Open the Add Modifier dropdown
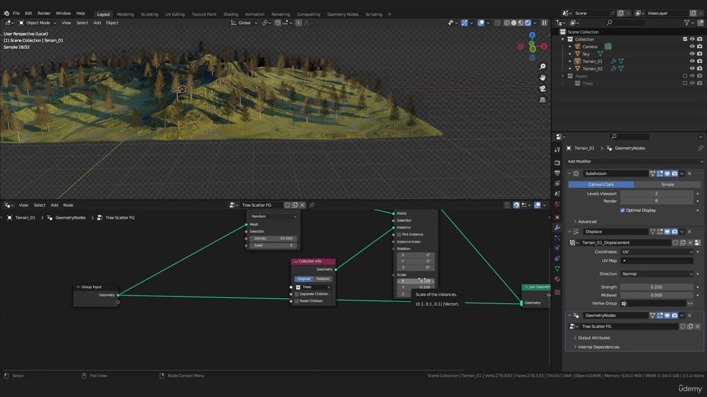The height and width of the screenshot is (397, 707). click(635, 161)
